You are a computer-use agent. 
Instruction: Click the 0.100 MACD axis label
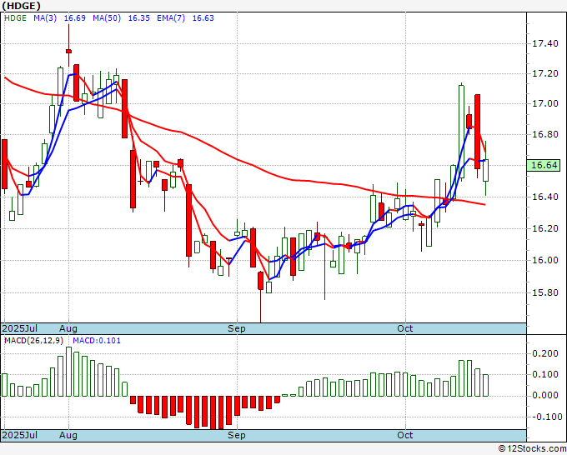[x=545, y=374]
